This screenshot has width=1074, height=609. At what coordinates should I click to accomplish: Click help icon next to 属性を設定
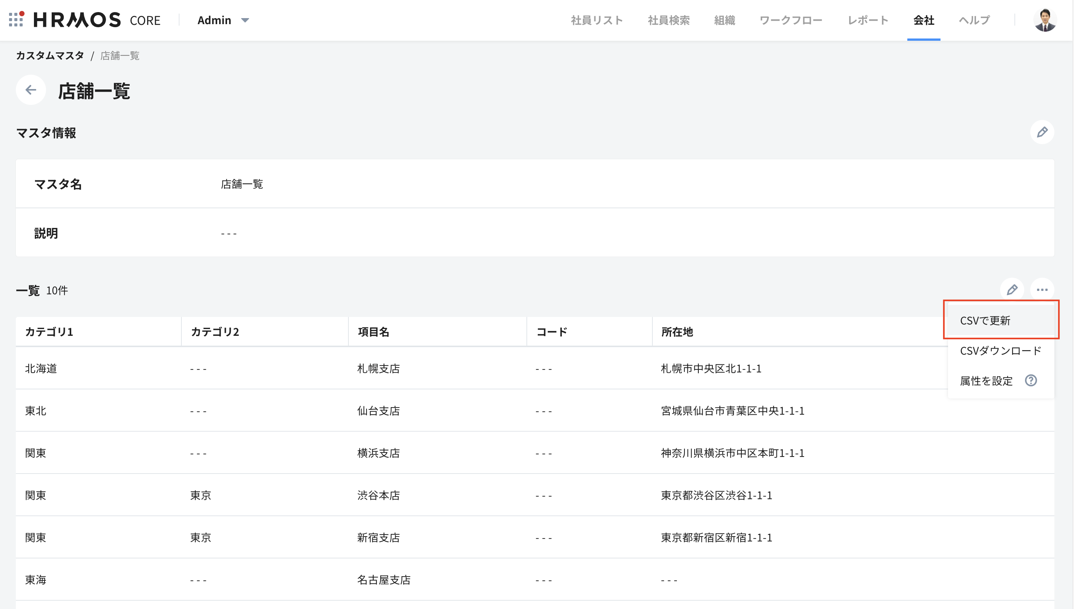point(1031,381)
